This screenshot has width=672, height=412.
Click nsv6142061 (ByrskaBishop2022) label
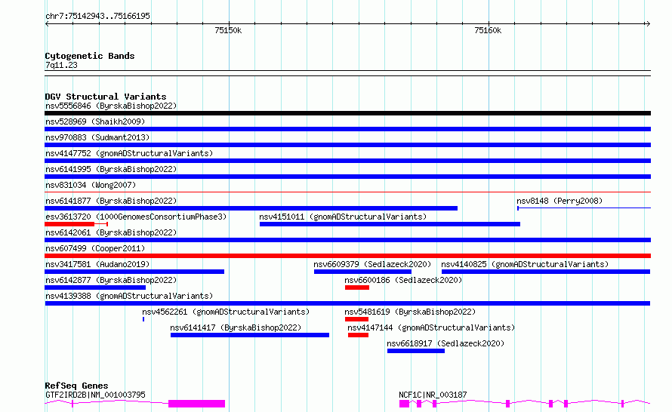pos(111,232)
